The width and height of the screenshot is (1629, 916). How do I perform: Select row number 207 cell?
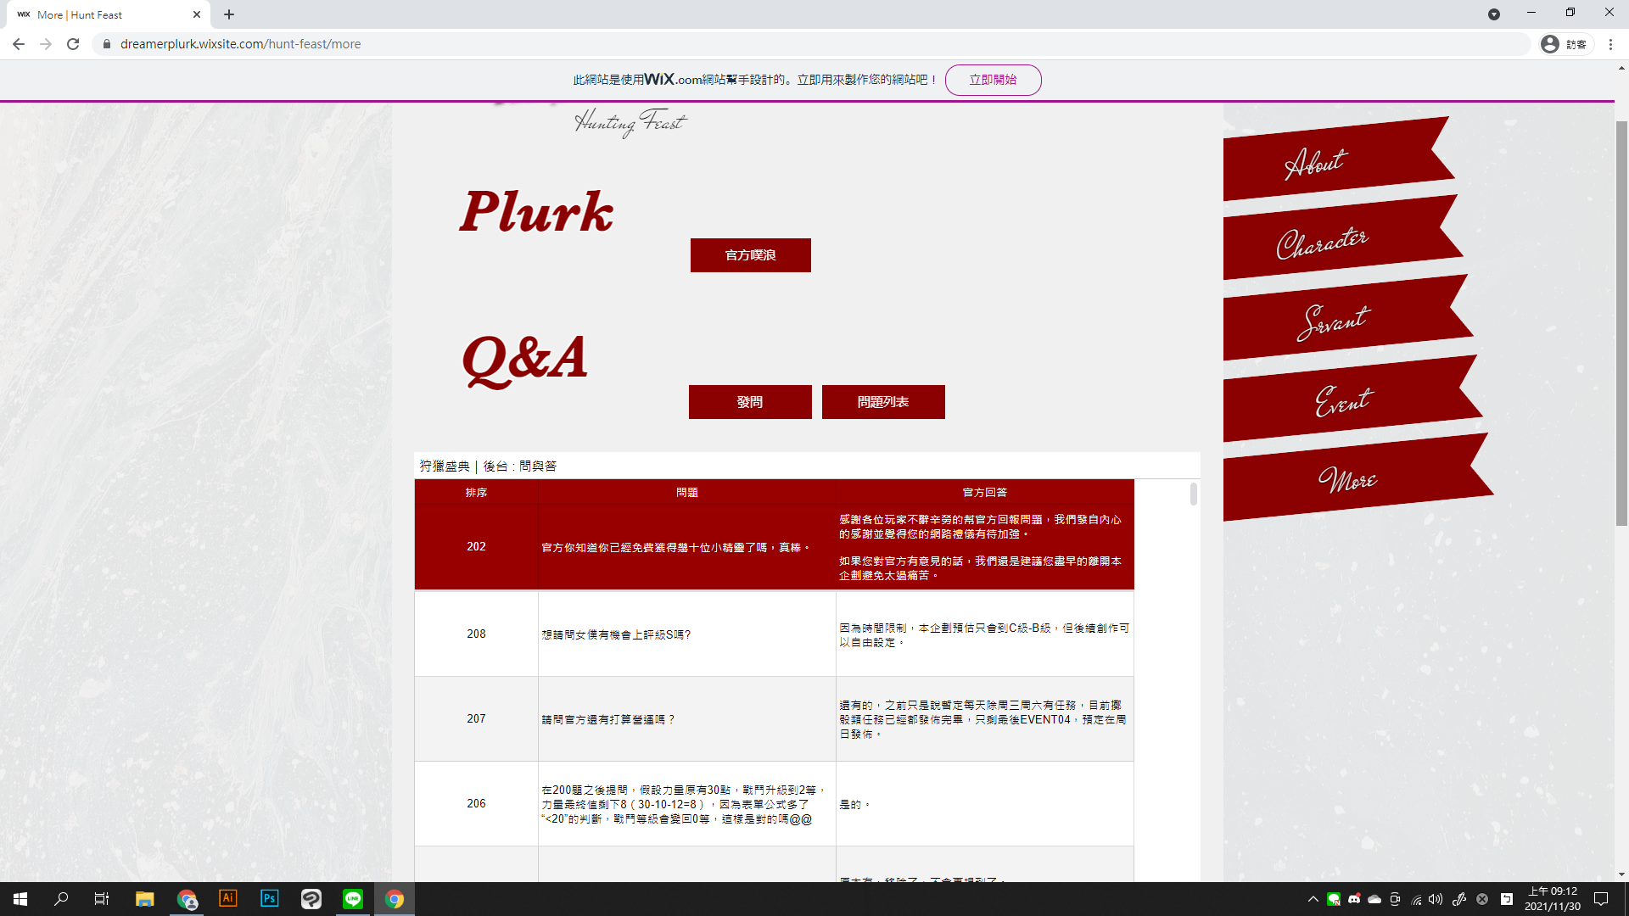click(476, 719)
